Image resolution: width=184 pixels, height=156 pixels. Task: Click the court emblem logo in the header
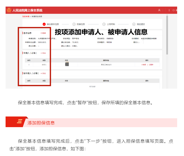(9, 10)
